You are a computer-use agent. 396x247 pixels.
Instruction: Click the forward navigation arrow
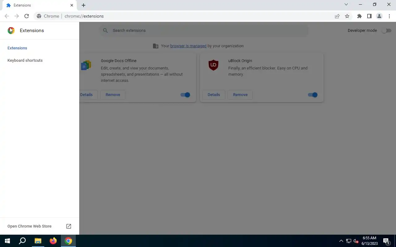(17, 16)
